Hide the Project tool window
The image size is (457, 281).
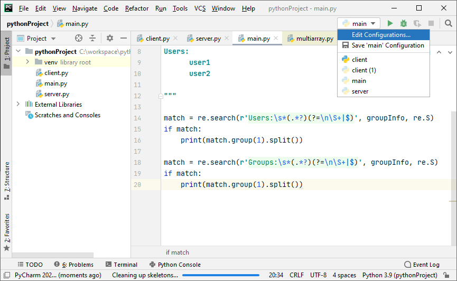pyautogui.click(x=124, y=38)
